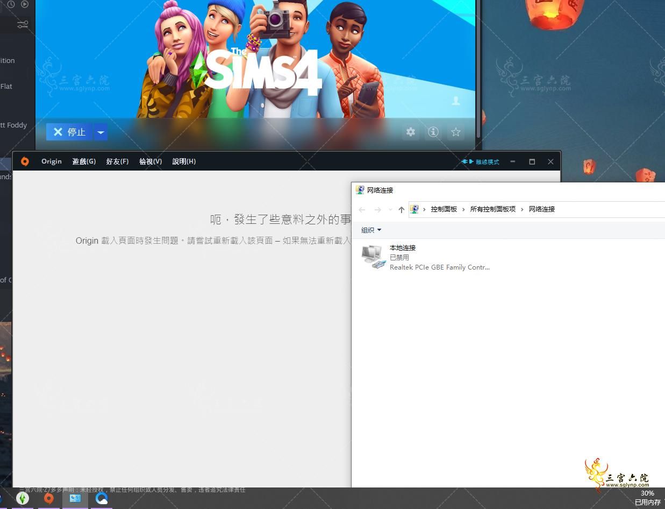Open the blue cloud app on taskbar
Image resolution: width=665 pixels, height=509 pixels.
pos(102,499)
